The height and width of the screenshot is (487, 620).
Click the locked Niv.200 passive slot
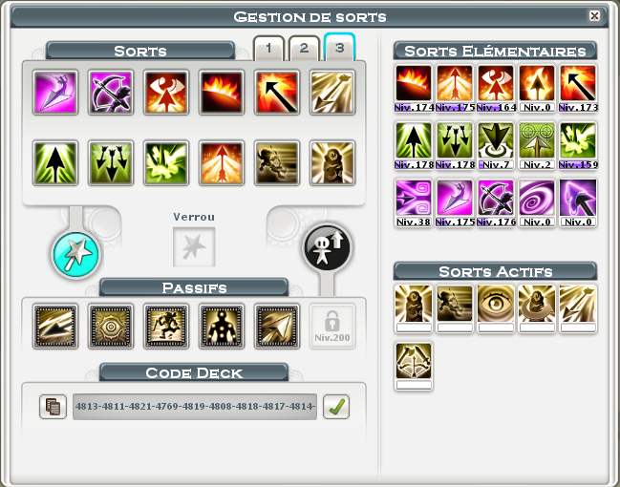coord(332,327)
